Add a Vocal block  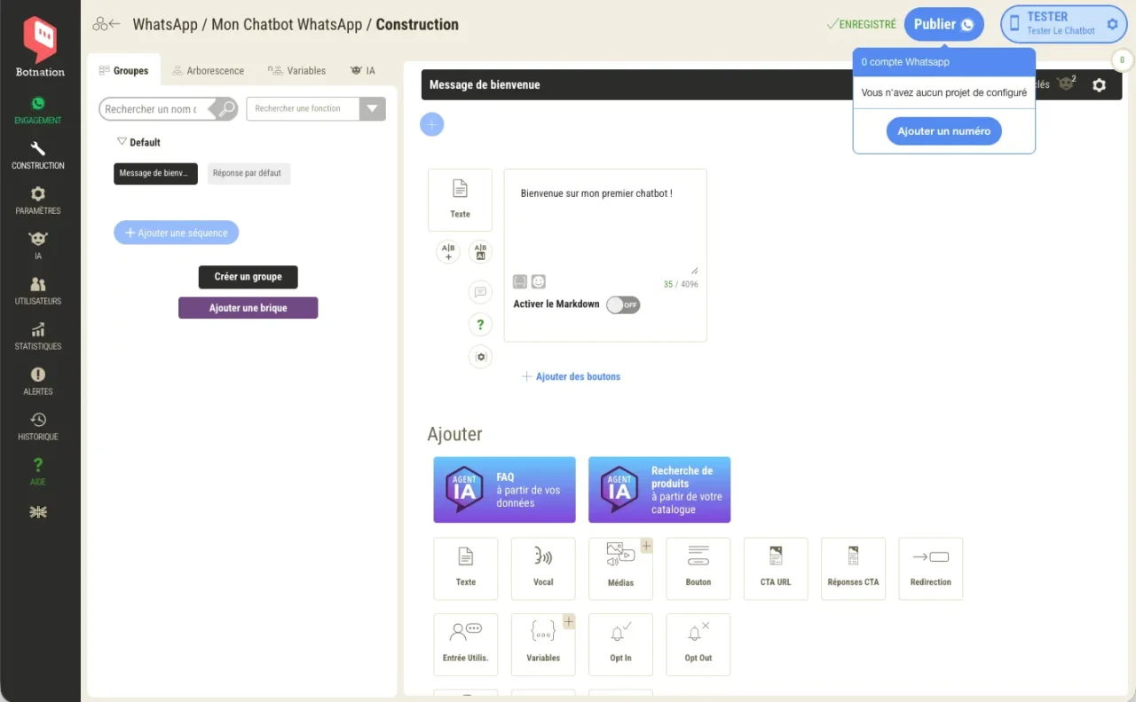(x=543, y=568)
